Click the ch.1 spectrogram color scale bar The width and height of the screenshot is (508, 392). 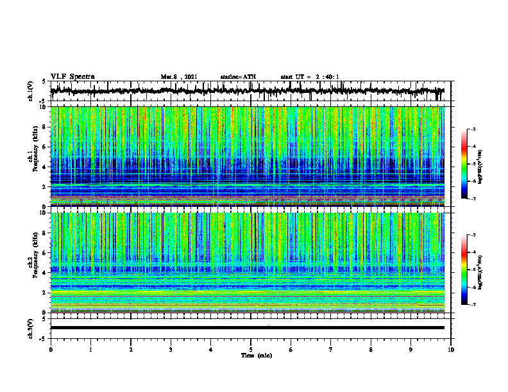(x=464, y=164)
